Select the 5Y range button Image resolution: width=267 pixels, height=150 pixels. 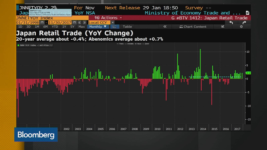coord(72,27)
